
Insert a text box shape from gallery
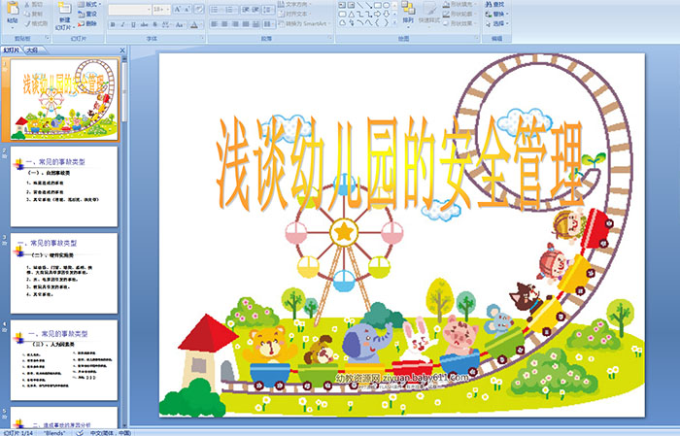[x=342, y=5]
